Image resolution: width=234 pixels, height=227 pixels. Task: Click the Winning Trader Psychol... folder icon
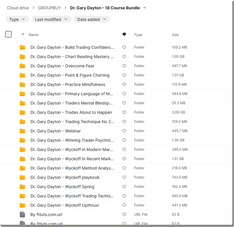(x=23, y=140)
